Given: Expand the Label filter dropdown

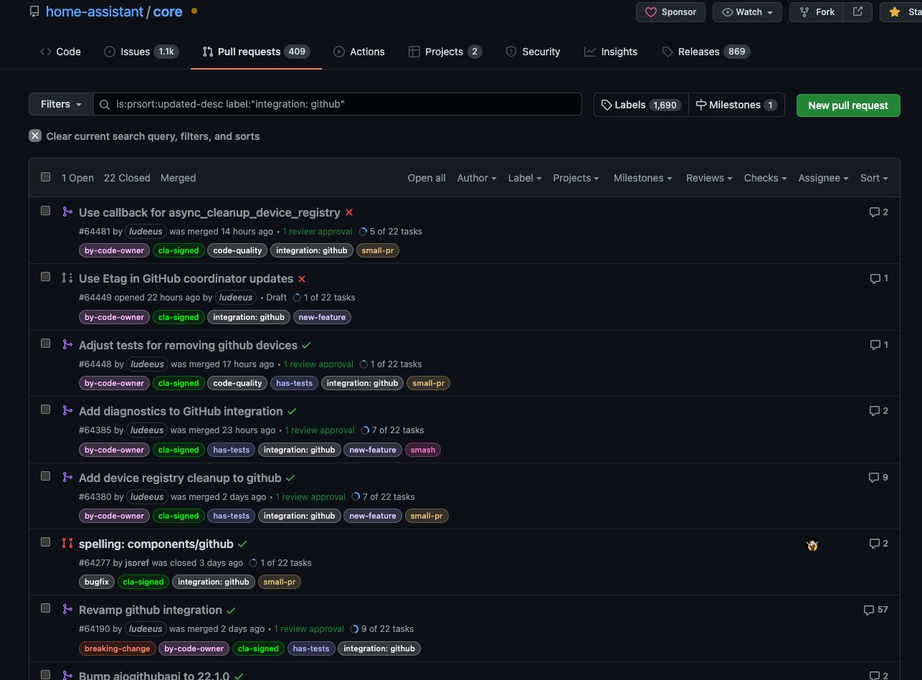Looking at the screenshot, I should point(525,178).
